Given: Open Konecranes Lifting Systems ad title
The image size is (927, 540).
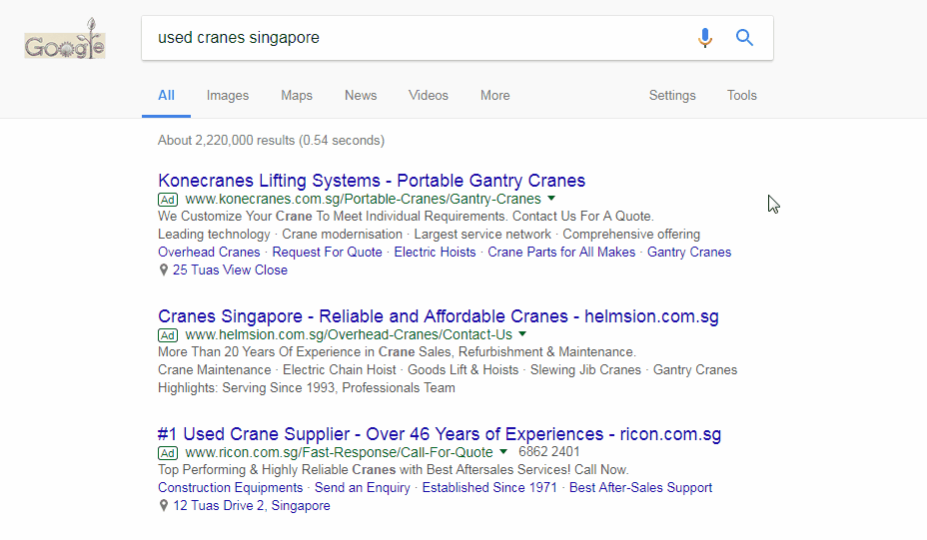Looking at the screenshot, I should click(372, 181).
